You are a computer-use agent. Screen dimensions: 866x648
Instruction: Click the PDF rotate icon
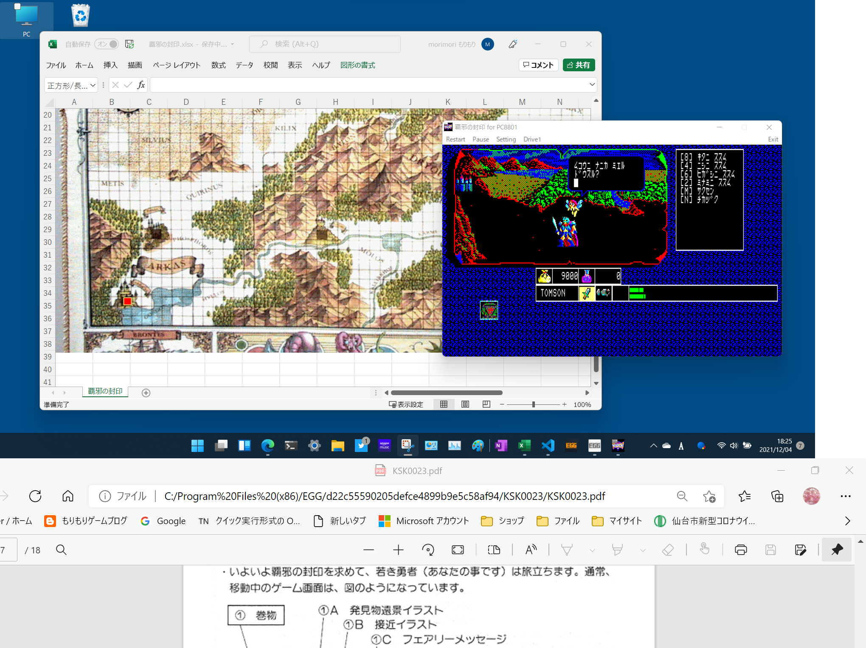[428, 550]
